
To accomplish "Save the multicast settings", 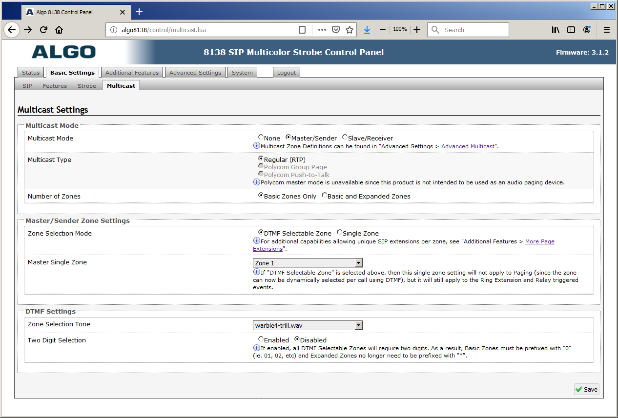I will click(586, 389).
